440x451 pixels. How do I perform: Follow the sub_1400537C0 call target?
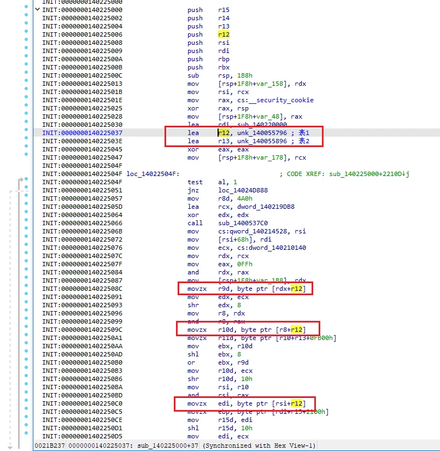point(243,223)
